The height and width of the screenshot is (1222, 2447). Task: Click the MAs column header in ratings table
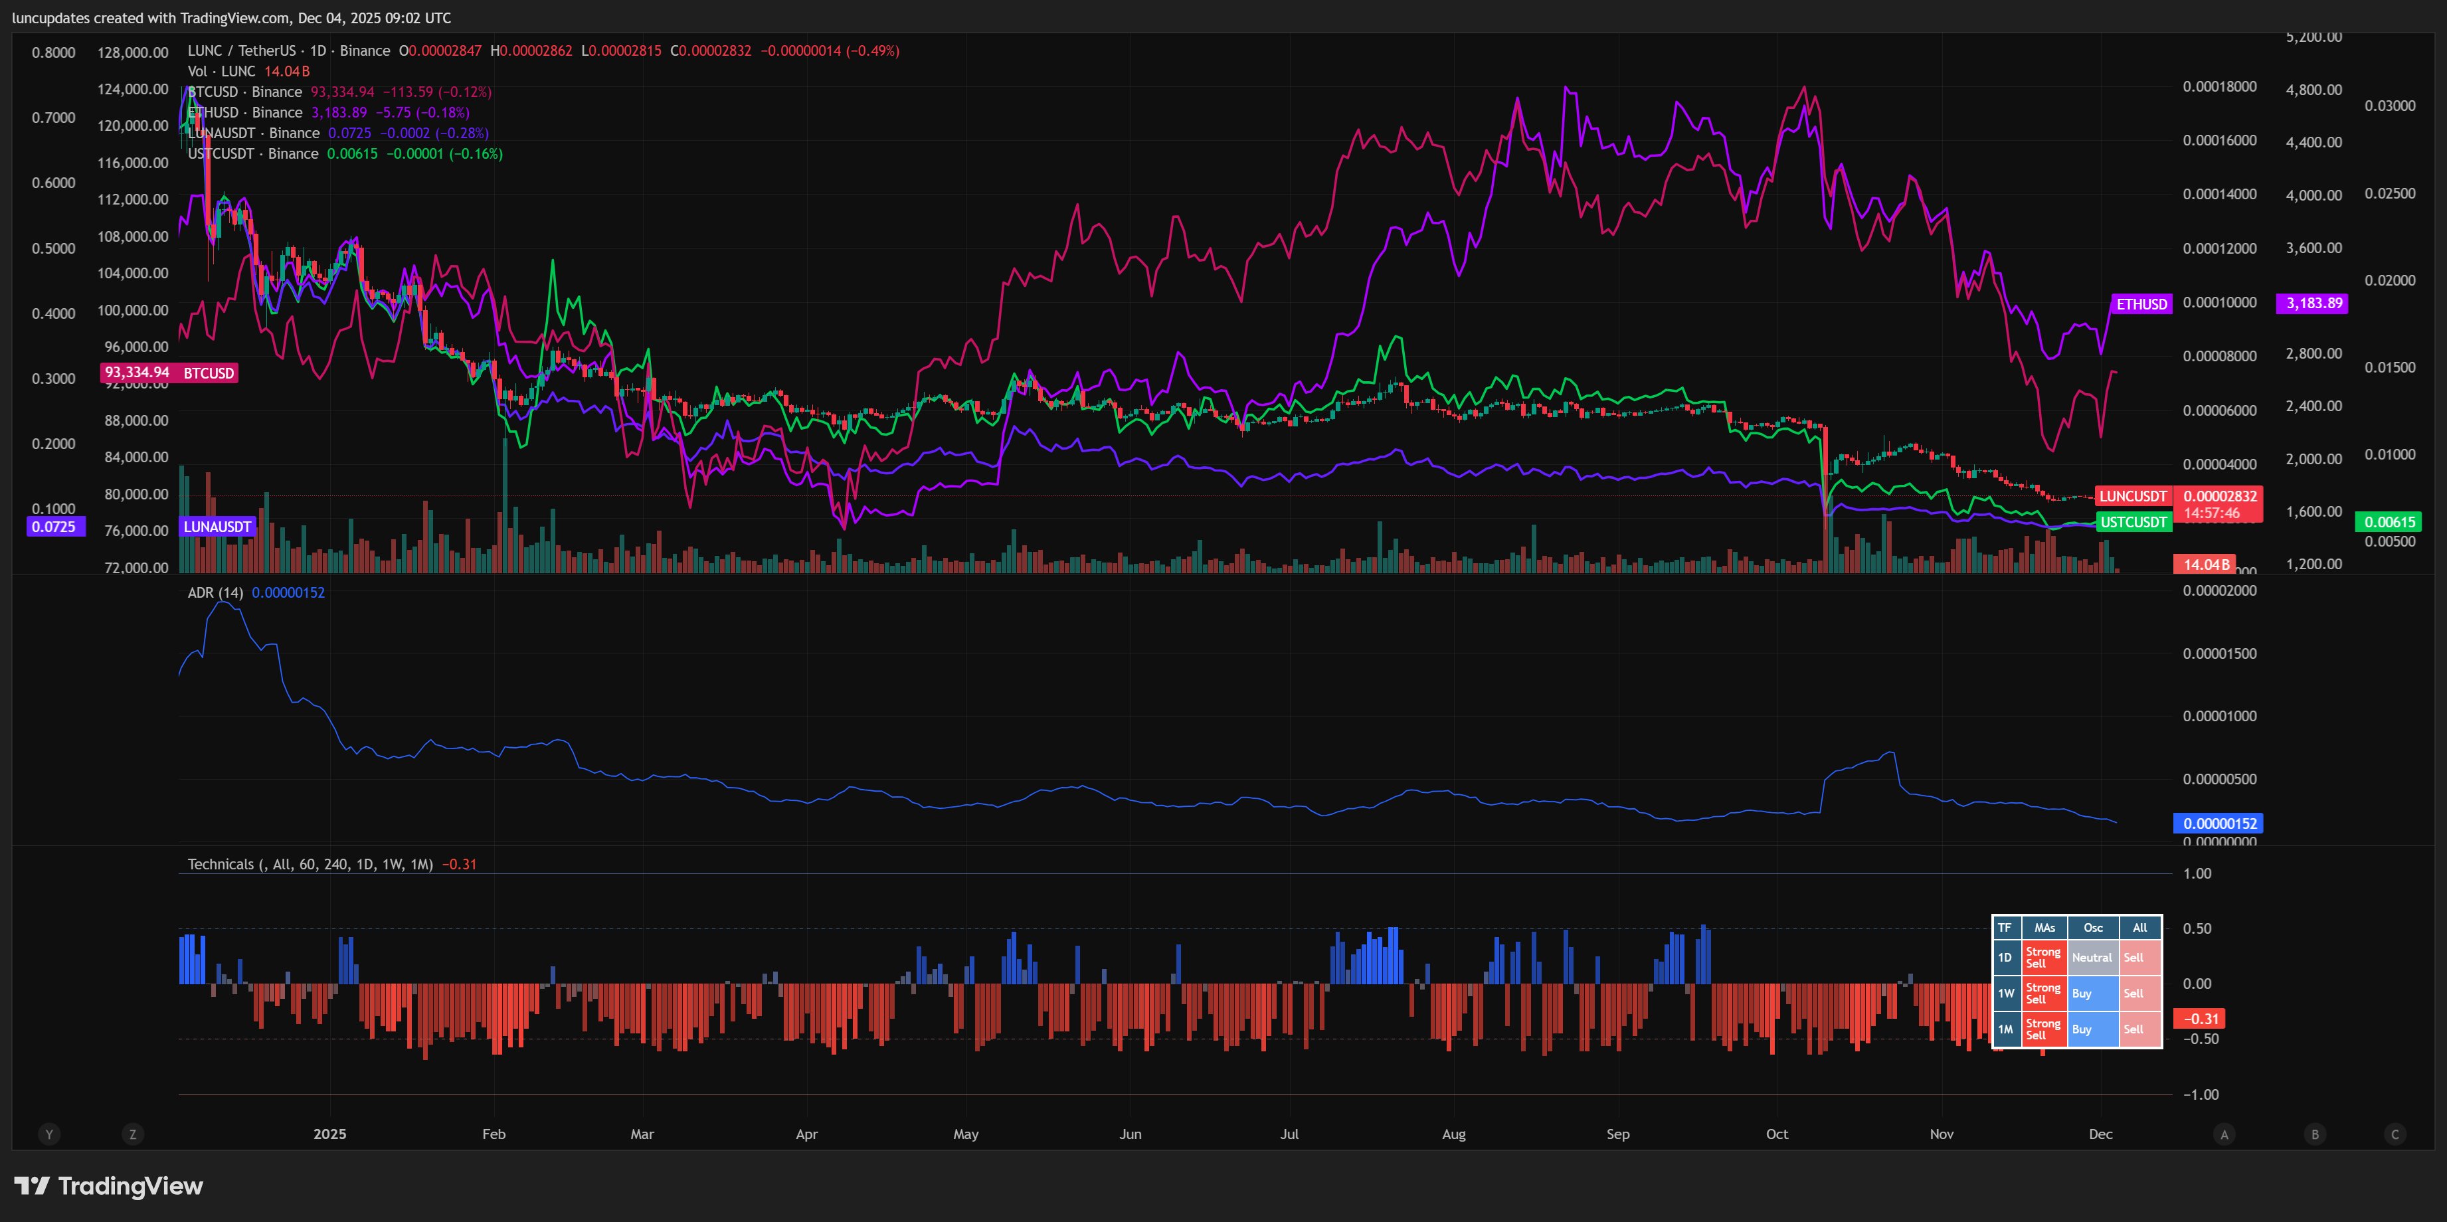point(2045,928)
